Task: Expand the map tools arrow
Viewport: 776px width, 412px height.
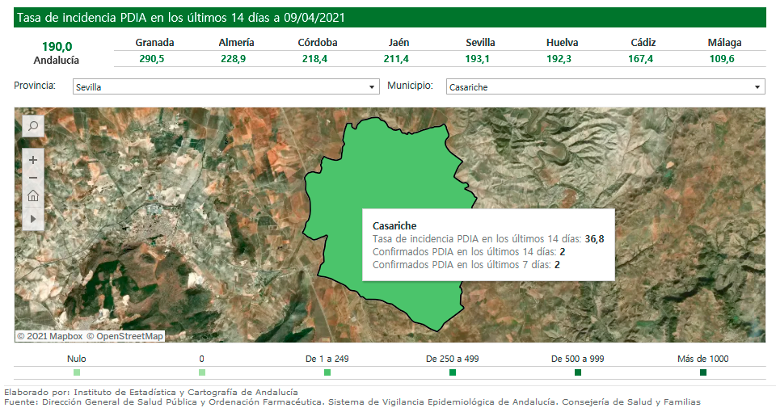Action: point(33,218)
